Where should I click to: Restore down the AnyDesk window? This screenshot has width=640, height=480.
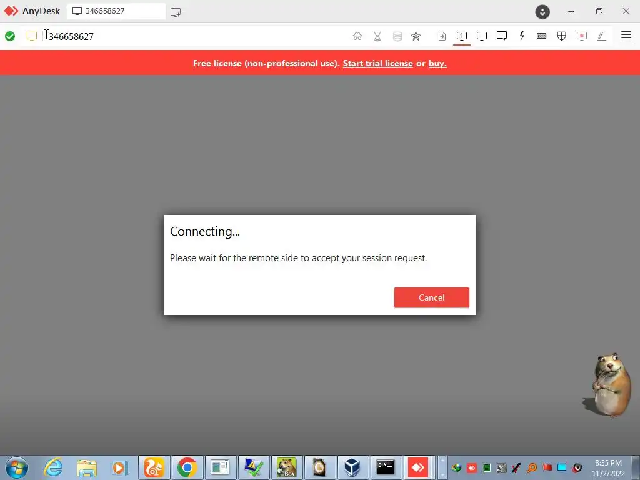tap(599, 11)
